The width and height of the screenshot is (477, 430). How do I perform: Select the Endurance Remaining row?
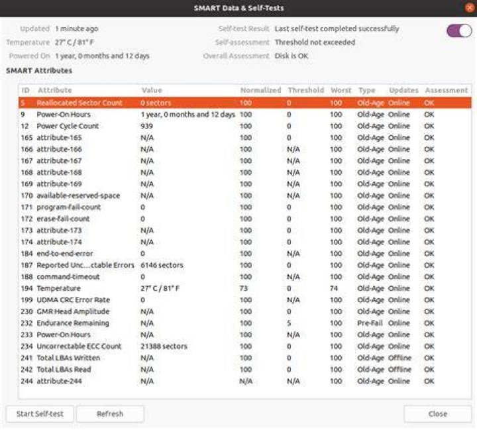tap(245, 323)
